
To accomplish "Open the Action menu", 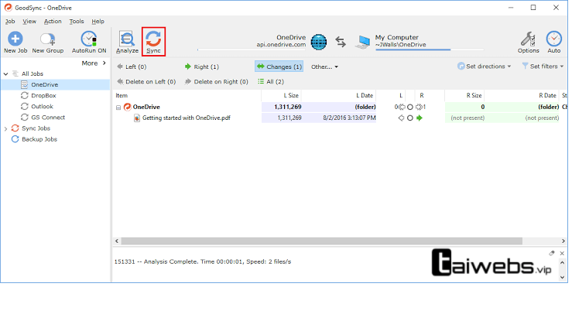I will (53, 22).
